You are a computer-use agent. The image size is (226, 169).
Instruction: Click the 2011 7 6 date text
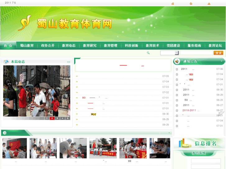(10, 3)
